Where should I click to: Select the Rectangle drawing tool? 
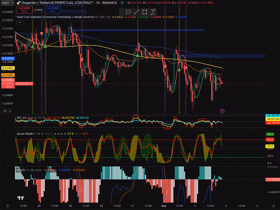point(144,12)
